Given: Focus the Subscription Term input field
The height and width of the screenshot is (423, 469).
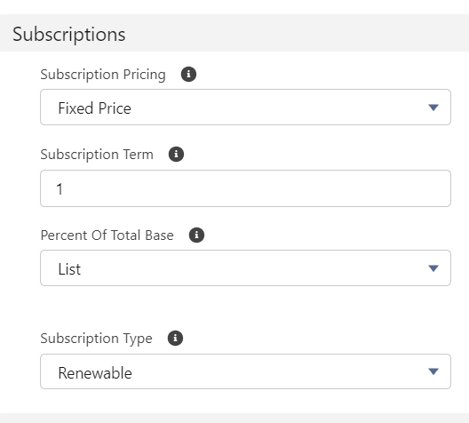Looking at the screenshot, I should [x=245, y=188].
